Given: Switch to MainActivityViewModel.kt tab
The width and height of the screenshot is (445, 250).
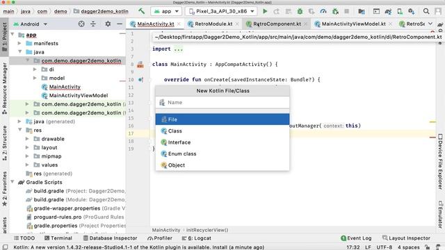Looking at the screenshot, I should pos(353,24).
